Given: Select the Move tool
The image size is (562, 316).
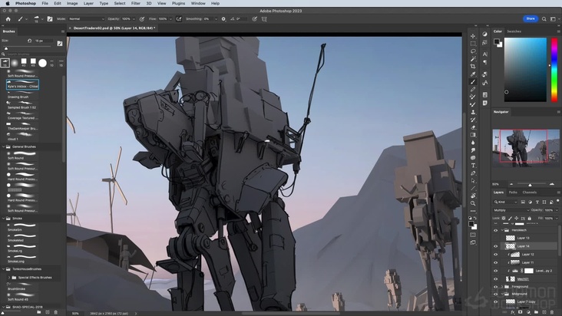Looking at the screenshot, I should coord(473,36).
